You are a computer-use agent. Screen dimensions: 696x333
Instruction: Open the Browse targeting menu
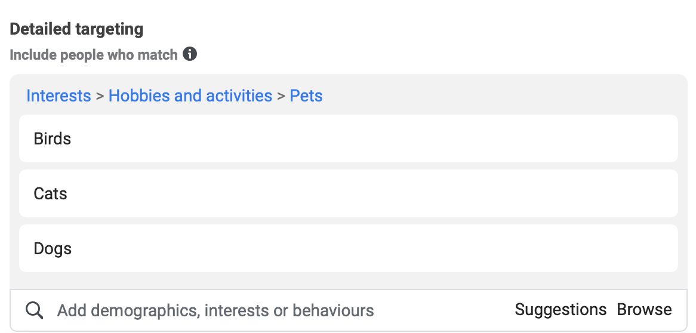click(x=644, y=310)
